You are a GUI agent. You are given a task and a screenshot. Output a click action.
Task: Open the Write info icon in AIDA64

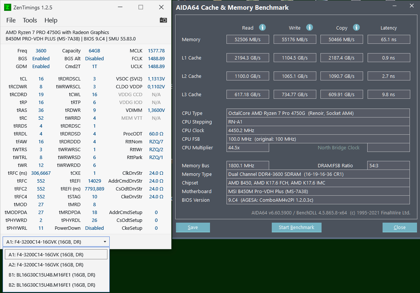(309, 27)
